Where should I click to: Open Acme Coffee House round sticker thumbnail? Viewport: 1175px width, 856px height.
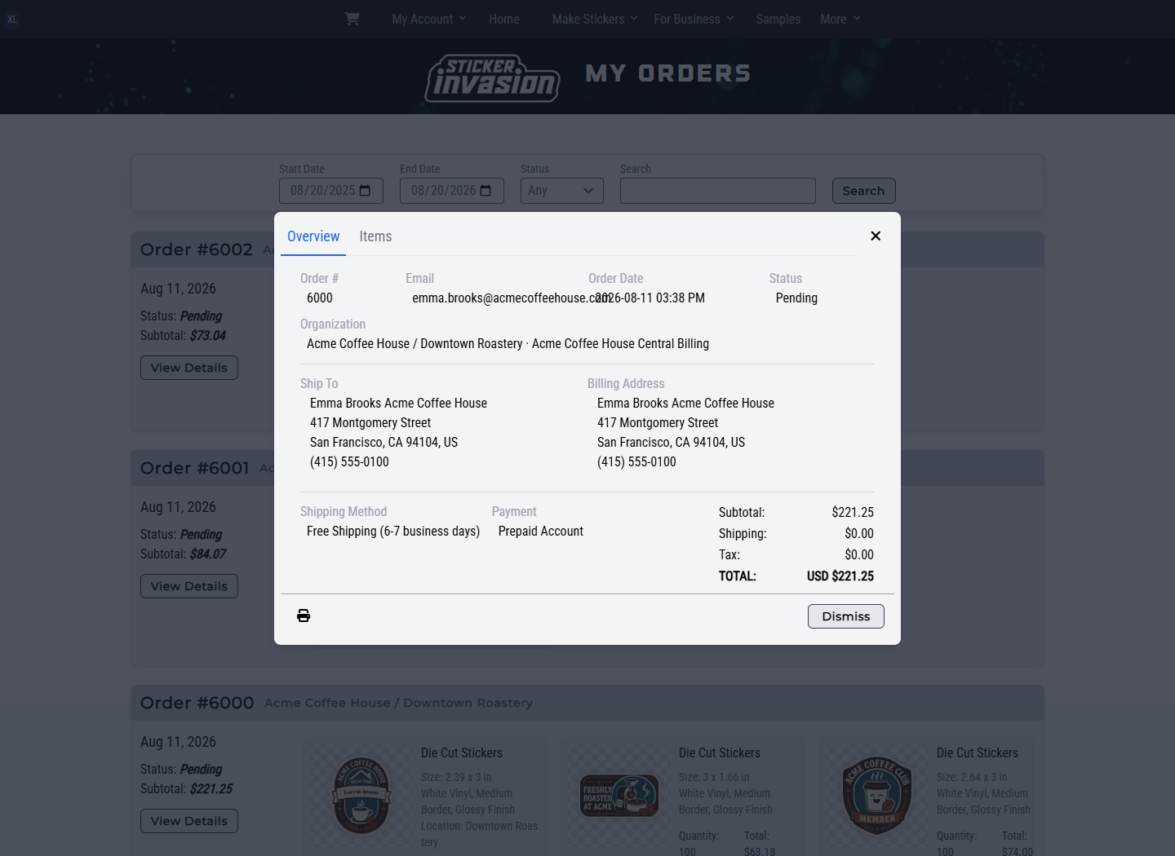pos(361,796)
